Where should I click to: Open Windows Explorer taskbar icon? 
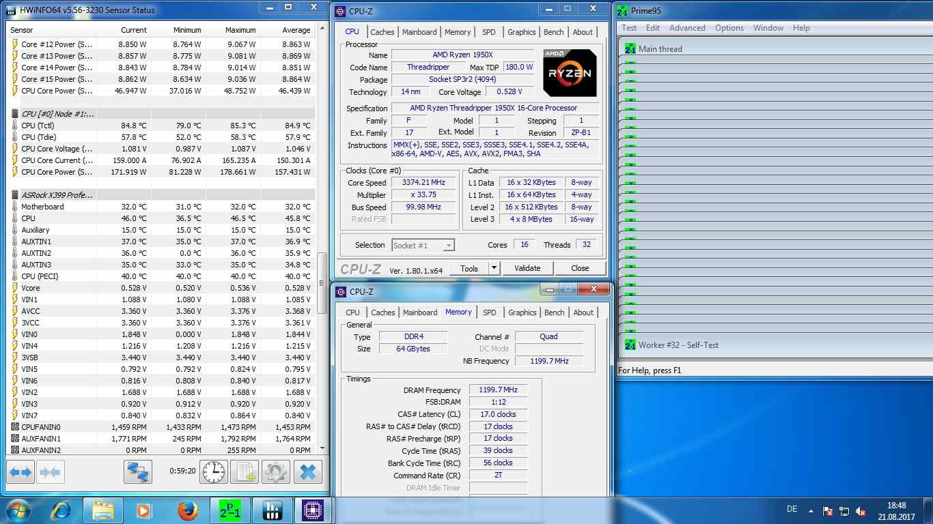pyautogui.click(x=103, y=510)
